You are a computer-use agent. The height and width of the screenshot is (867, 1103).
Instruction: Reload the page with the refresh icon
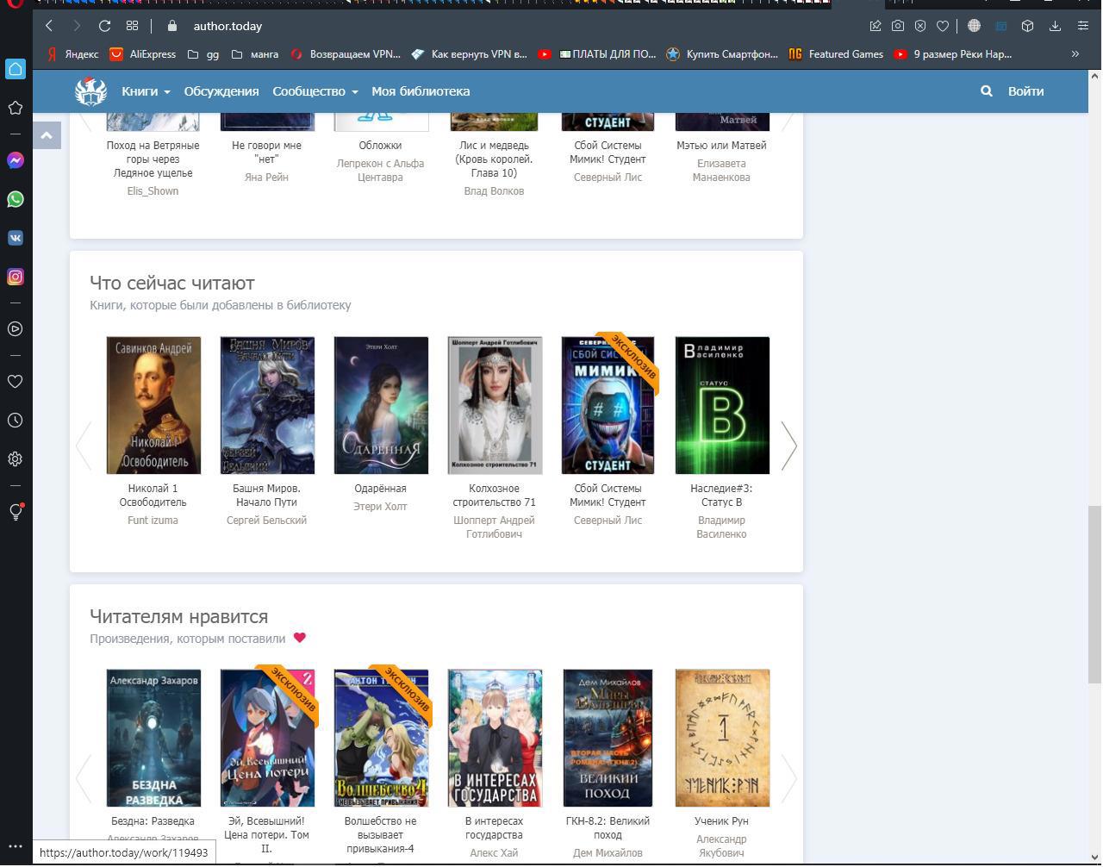coord(104,26)
